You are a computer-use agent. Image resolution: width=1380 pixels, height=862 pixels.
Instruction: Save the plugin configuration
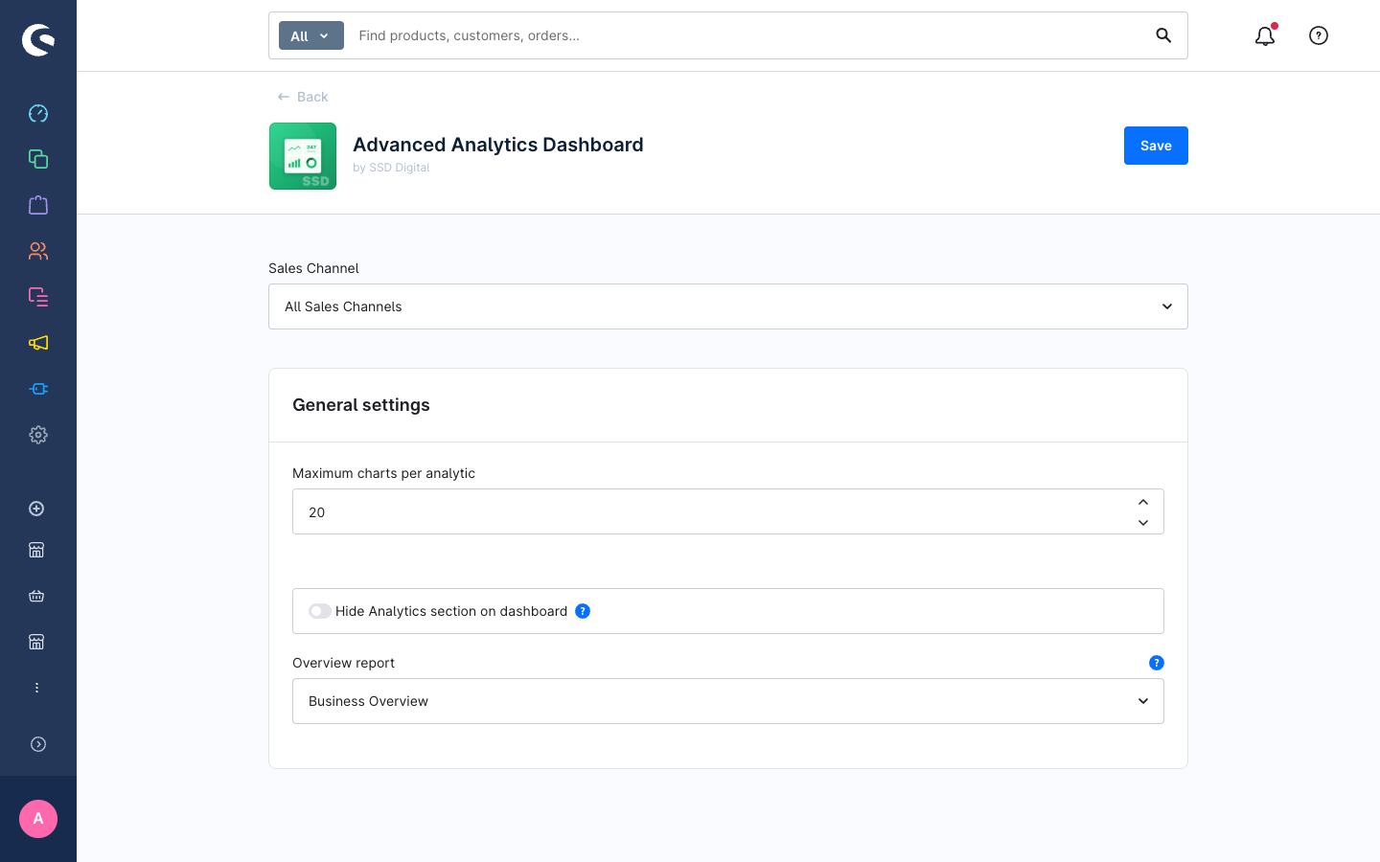tap(1156, 146)
